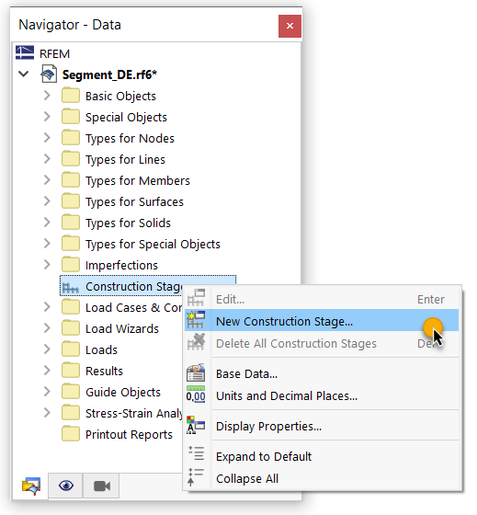Open the Data navigator tab icon
The width and height of the screenshot is (477, 515).
pyautogui.click(x=31, y=486)
